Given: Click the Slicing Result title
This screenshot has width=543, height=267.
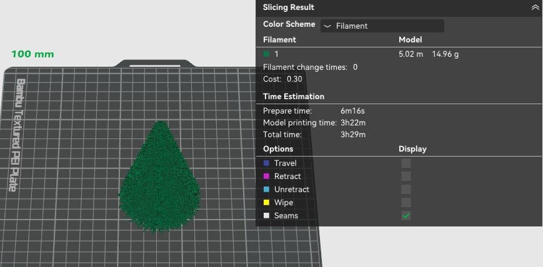Looking at the screenshot, I should pos(289,7).
